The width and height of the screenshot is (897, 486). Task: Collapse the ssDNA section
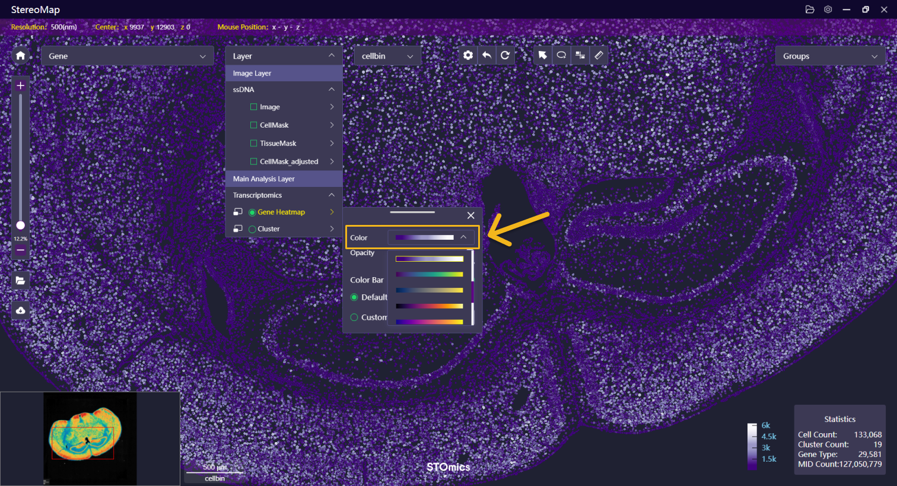point(331,90)
